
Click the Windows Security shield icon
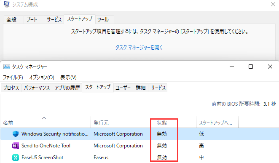click(16, 134)
